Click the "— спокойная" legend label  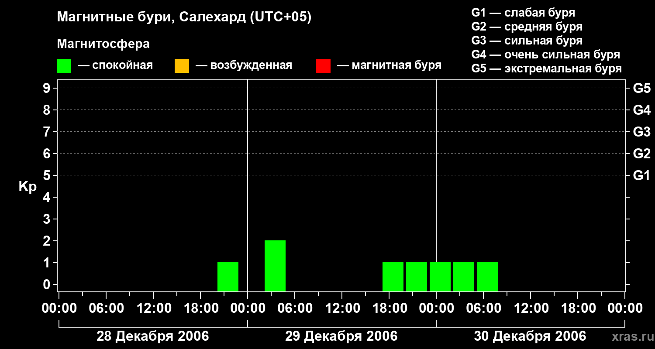115,65
